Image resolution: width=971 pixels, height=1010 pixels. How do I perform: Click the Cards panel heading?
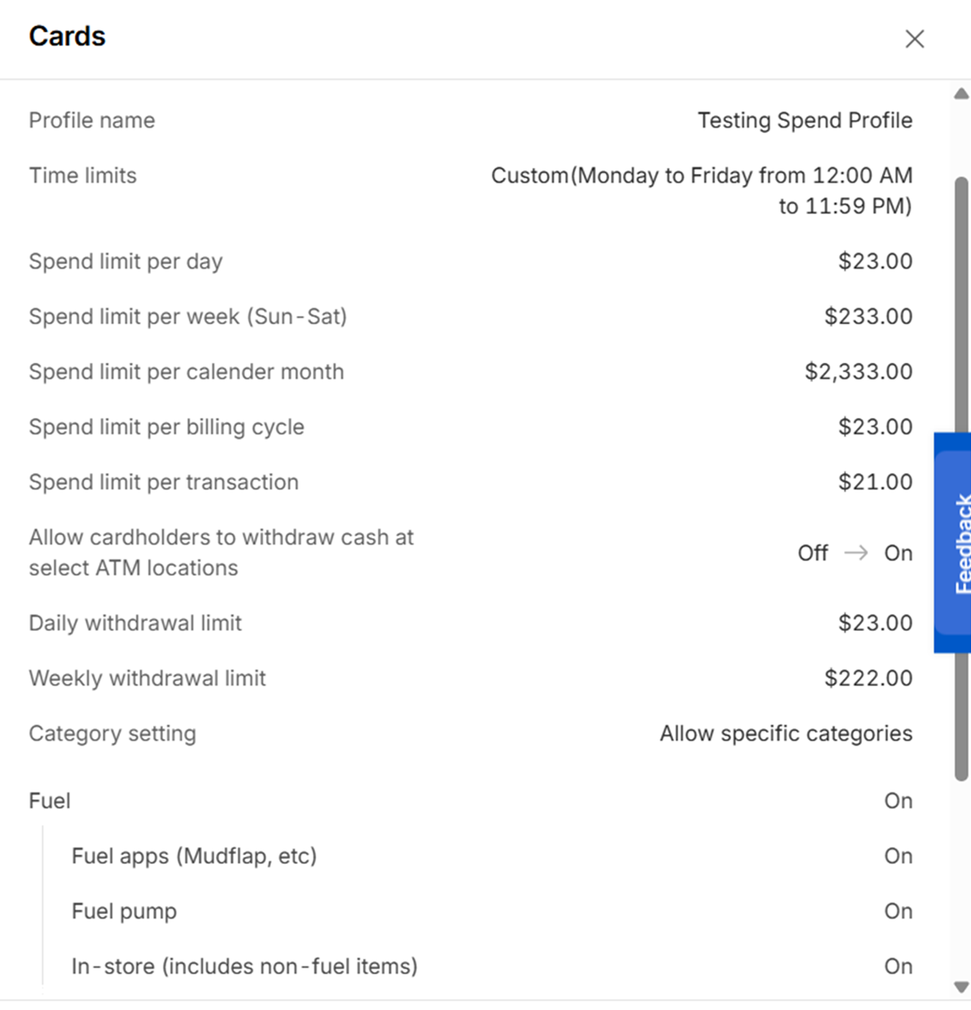[x=67, y=36]
